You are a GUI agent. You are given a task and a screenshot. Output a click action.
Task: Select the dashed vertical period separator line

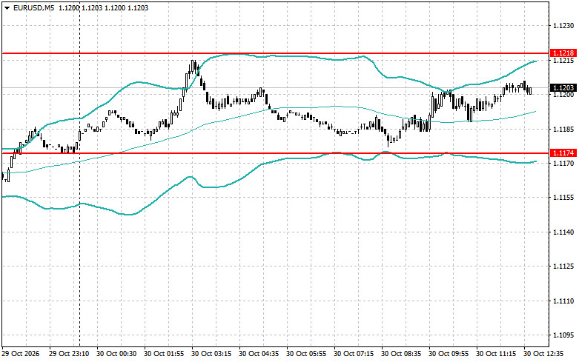pyautogui.click(x=80, y=173)
